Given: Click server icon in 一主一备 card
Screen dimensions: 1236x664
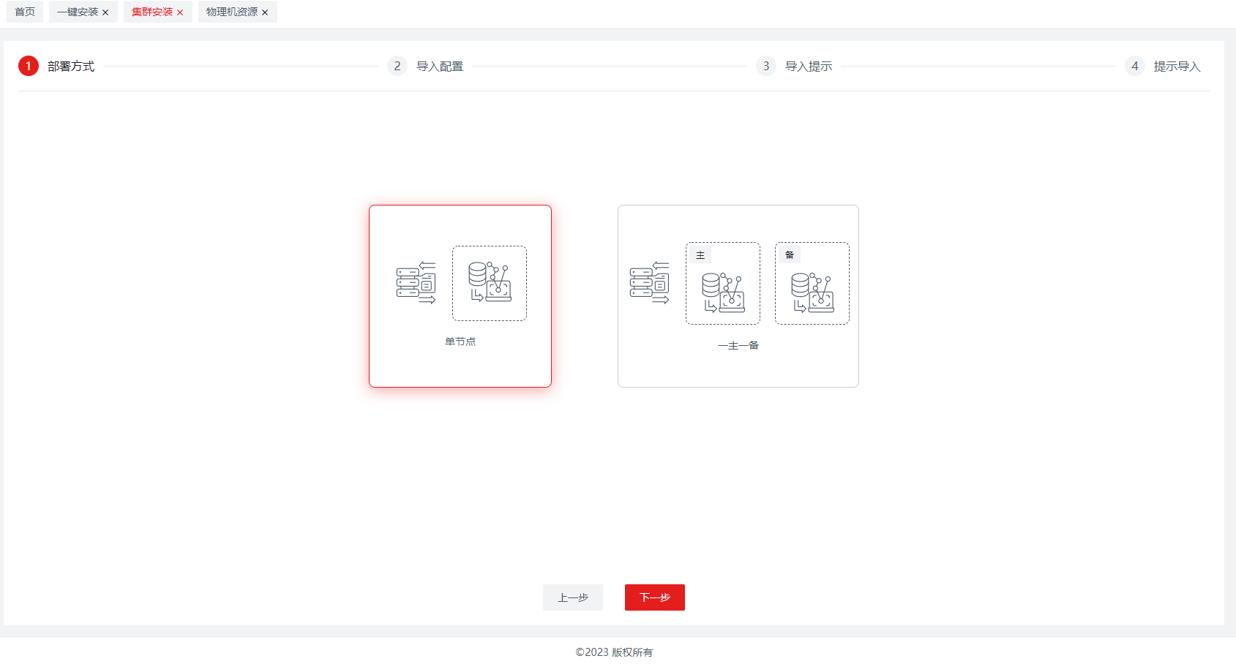Looking at the screenshot, I should coord(649,283).
